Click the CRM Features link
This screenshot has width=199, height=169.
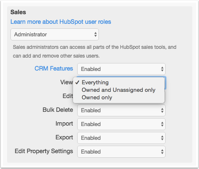[x=54, y=68]
